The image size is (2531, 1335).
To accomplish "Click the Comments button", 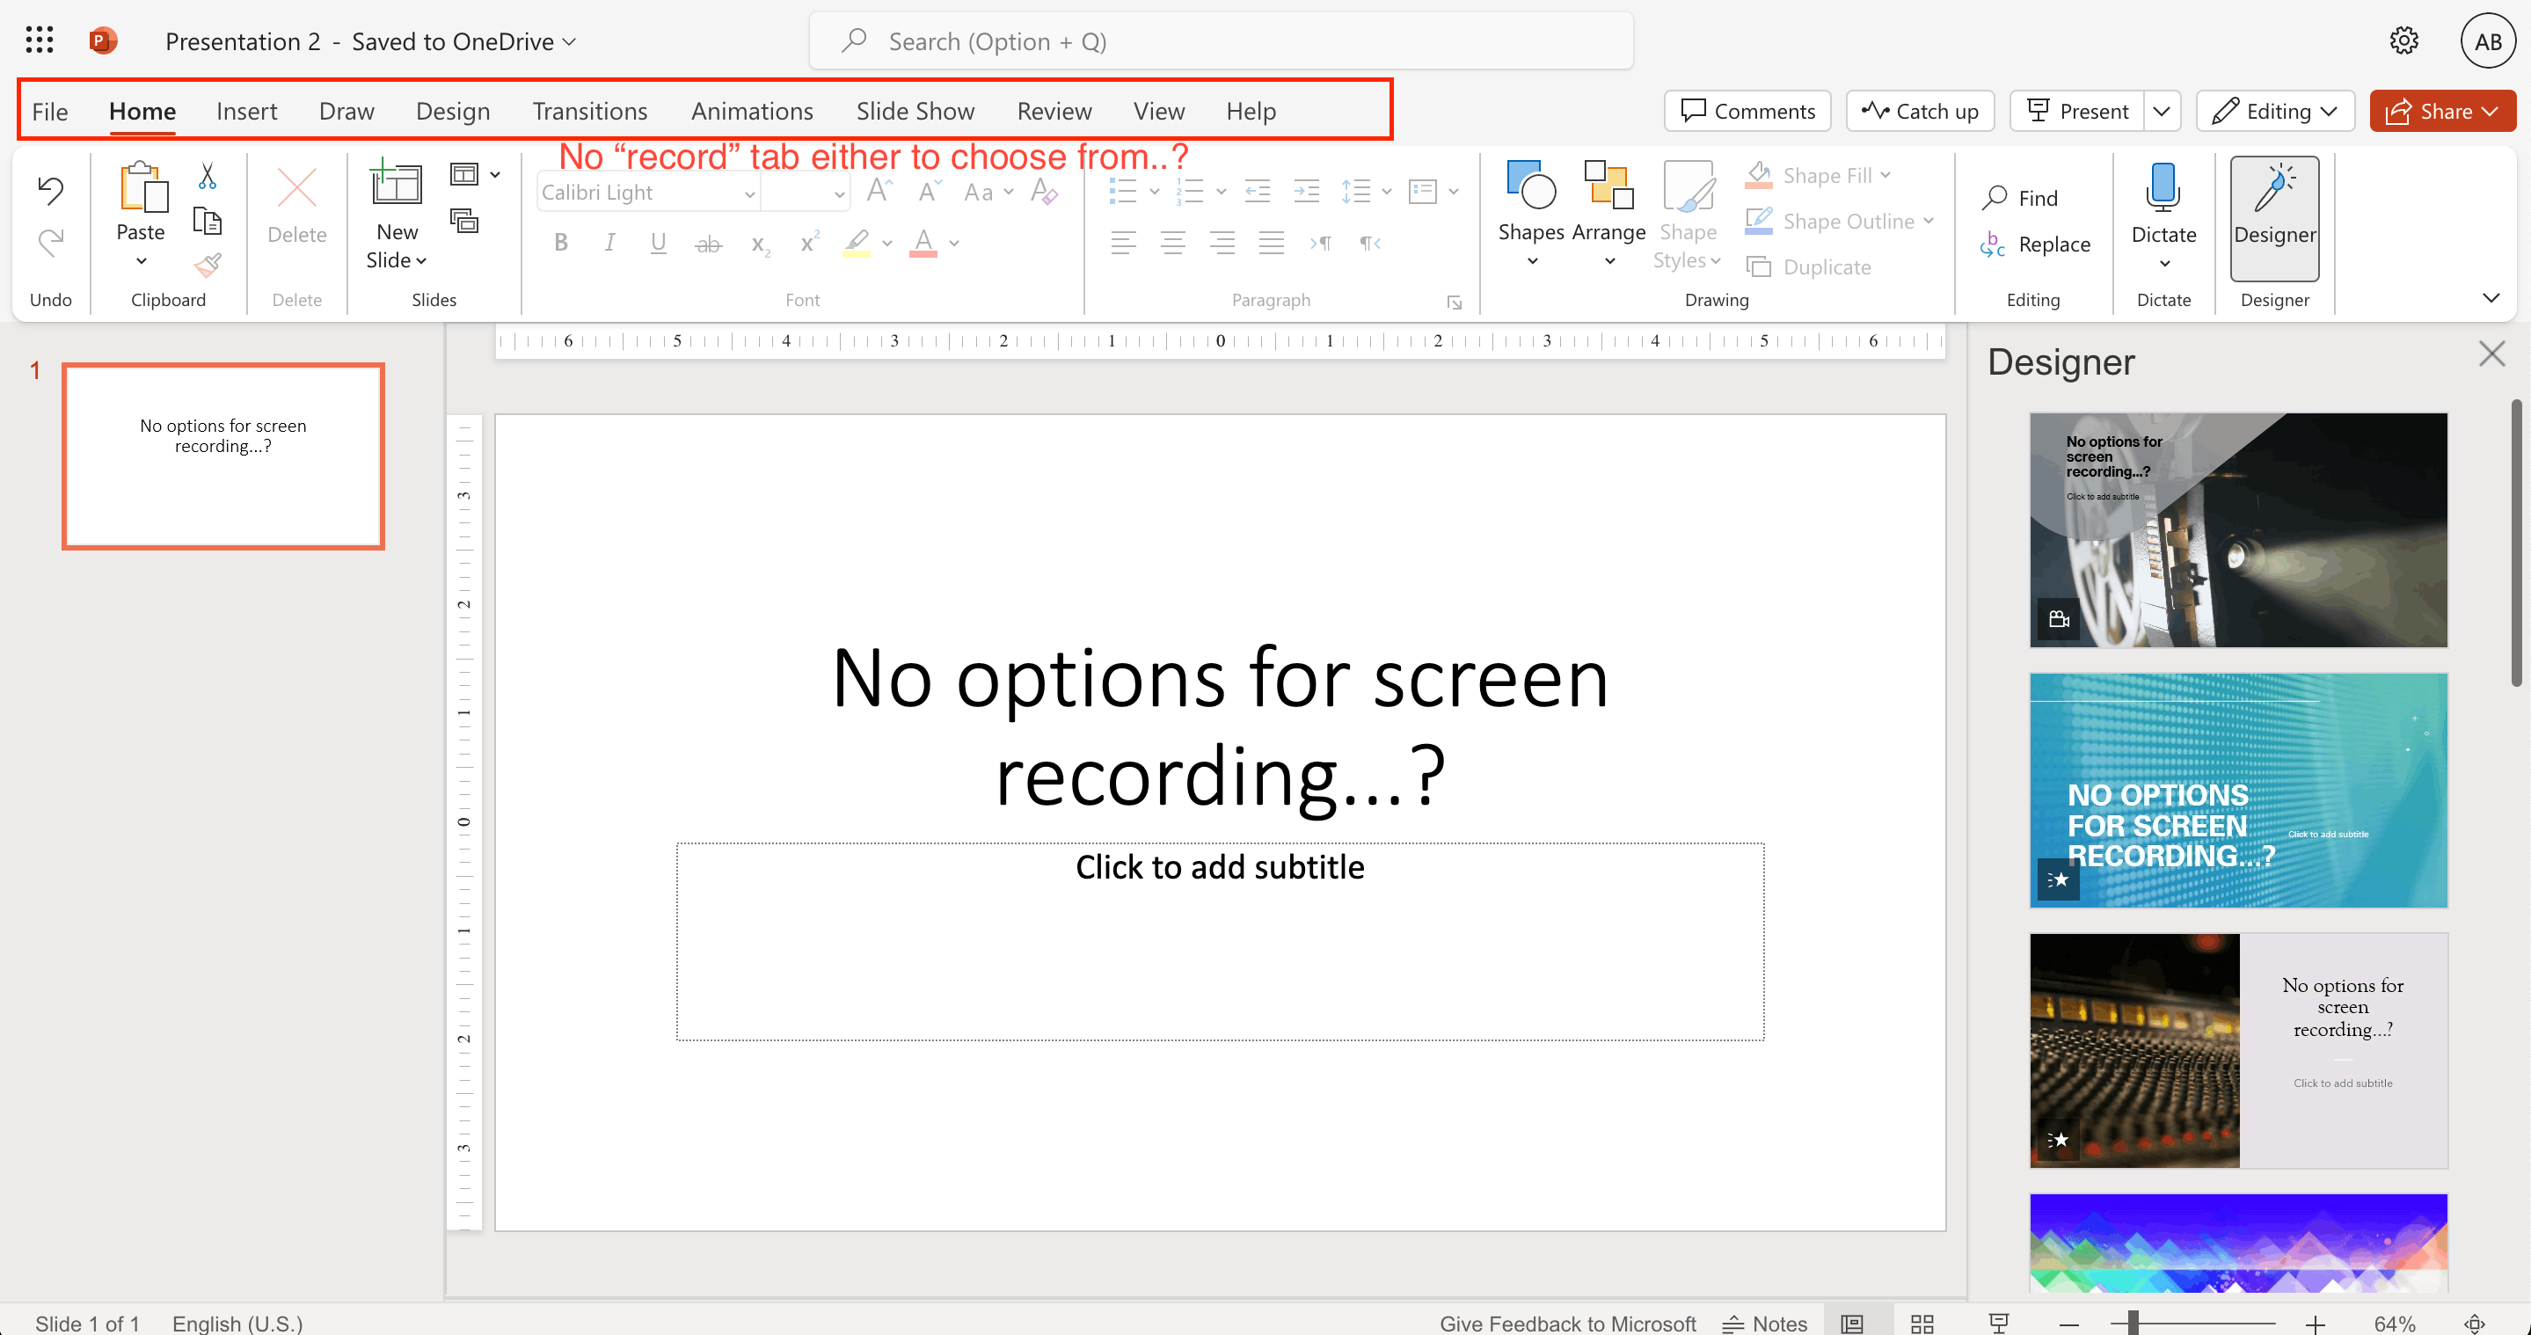I will tap(1747, 111).
